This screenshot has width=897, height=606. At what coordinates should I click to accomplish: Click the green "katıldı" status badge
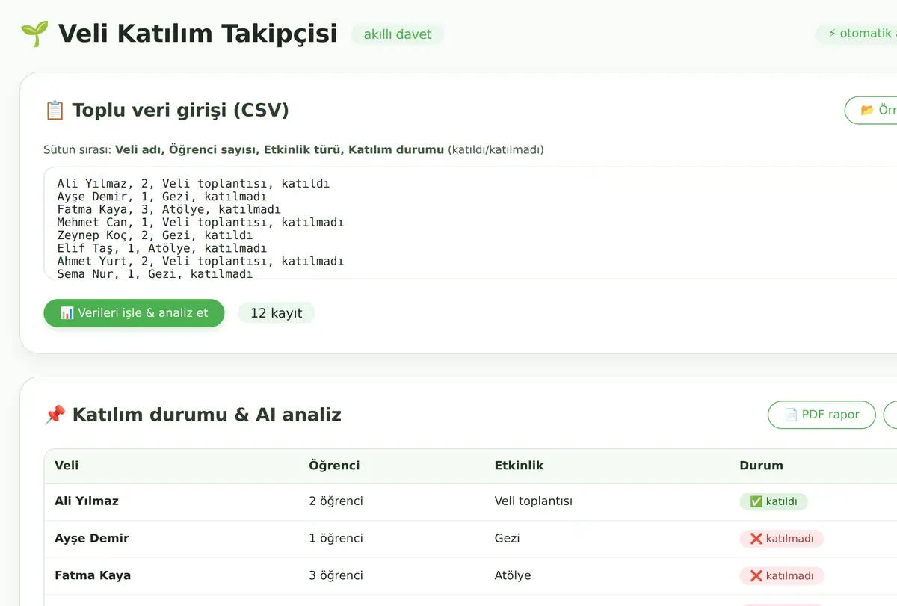tap(774, 501)
